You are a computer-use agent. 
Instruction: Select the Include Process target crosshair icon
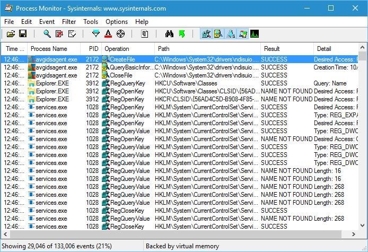120,34
